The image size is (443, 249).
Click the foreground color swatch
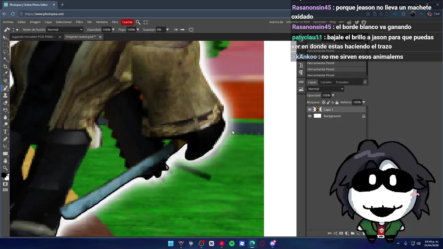point(4,175)
